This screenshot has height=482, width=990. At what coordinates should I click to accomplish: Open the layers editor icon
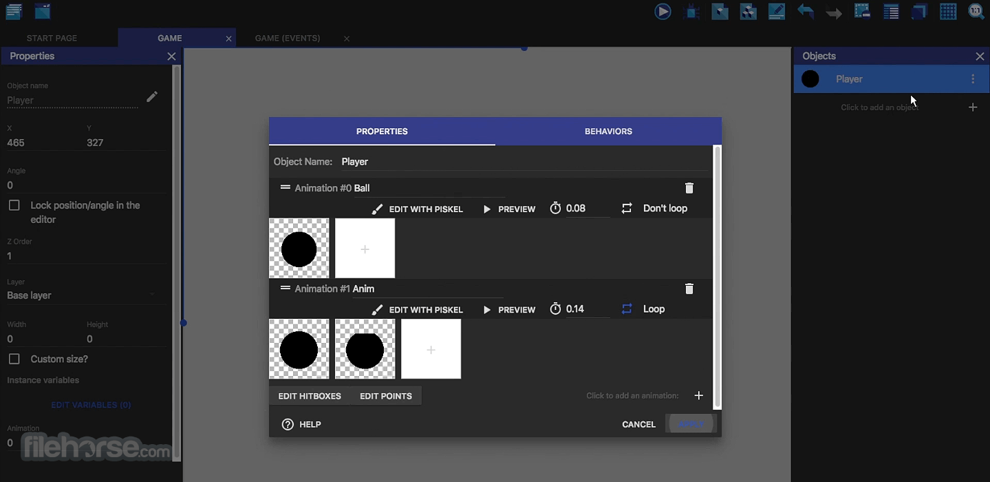coord(919,12)
